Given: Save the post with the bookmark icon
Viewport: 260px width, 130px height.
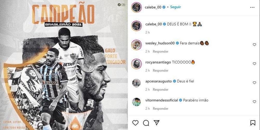Looking at the screenshot, I should click(253, 123).
